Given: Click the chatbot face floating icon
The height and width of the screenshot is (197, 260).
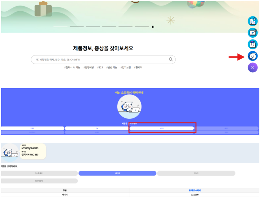Looking at the screenshot, I should tap(253, 56).
